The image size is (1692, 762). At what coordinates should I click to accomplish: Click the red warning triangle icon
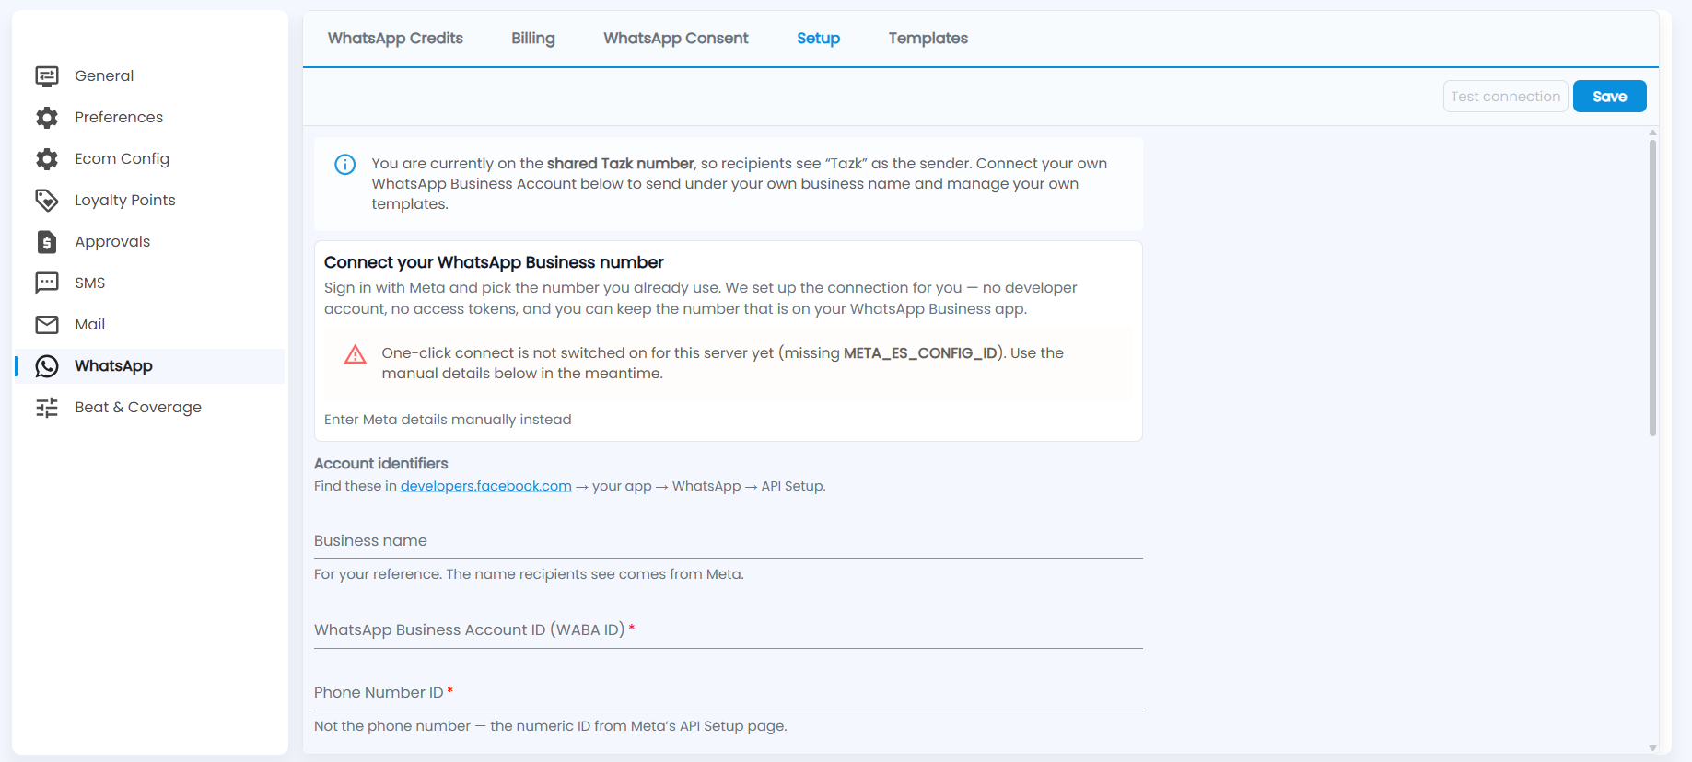(356, 354)
